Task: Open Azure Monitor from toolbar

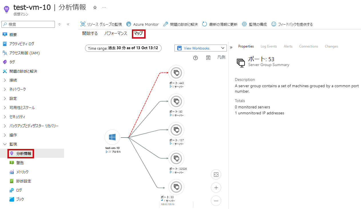Action: [142, 24]
